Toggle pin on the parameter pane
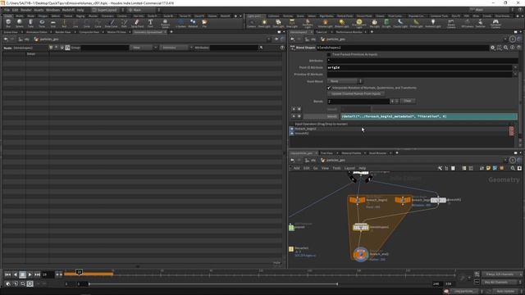 512,39
